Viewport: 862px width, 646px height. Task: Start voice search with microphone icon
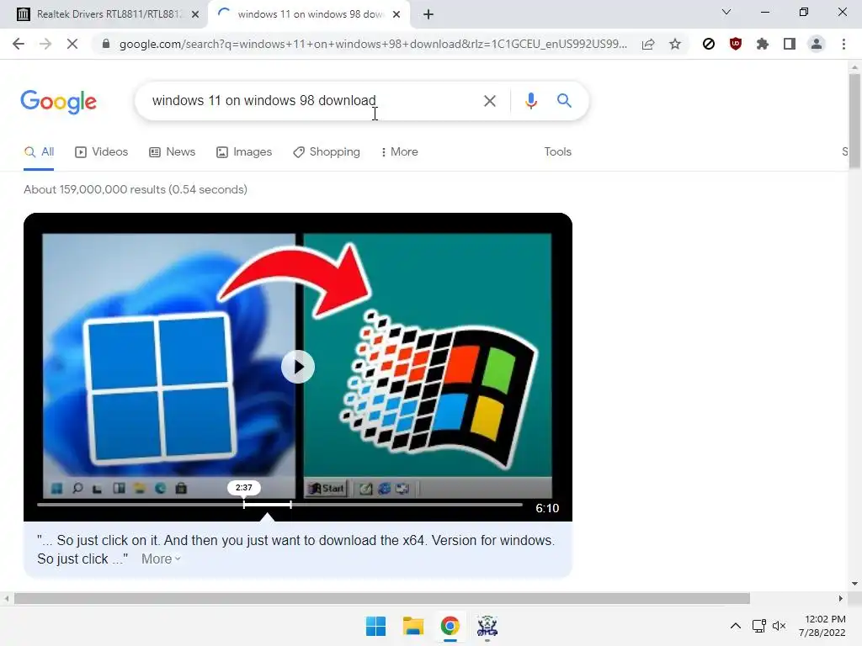(530, 101)
